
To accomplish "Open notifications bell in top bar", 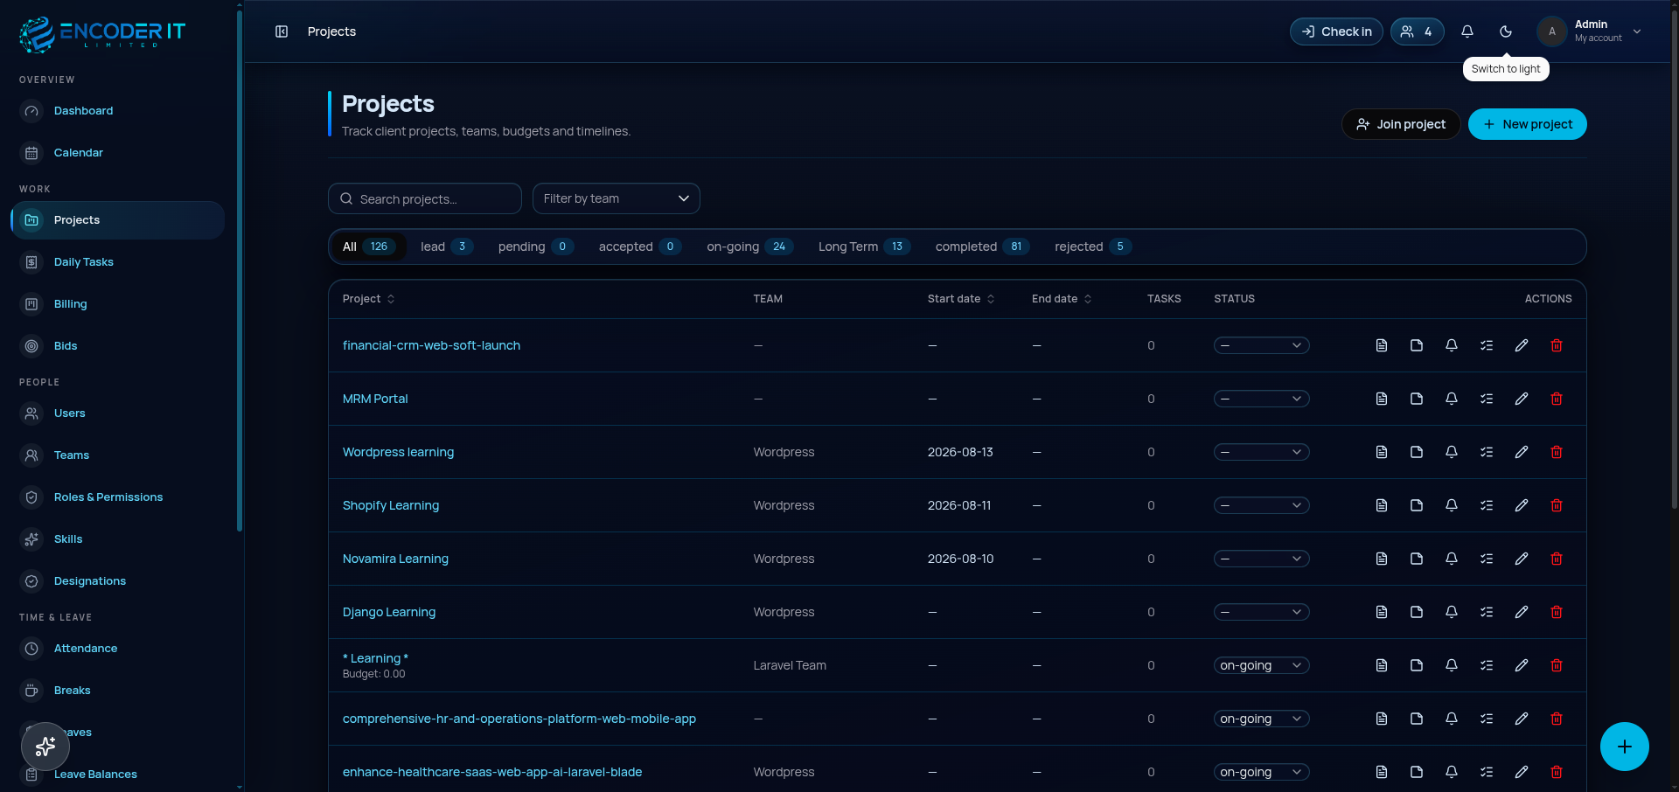I will tap(1467, 31).
